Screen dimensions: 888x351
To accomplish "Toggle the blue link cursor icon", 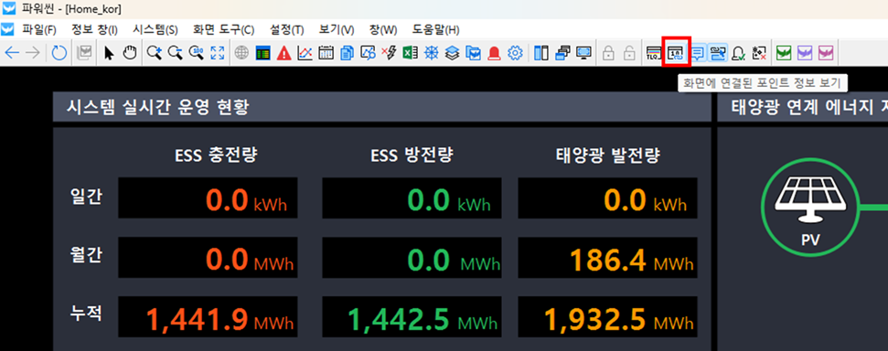I will tap(719, 53).
